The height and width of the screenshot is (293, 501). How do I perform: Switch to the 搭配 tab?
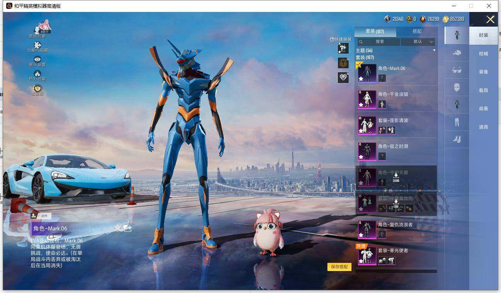coord(417,31)
